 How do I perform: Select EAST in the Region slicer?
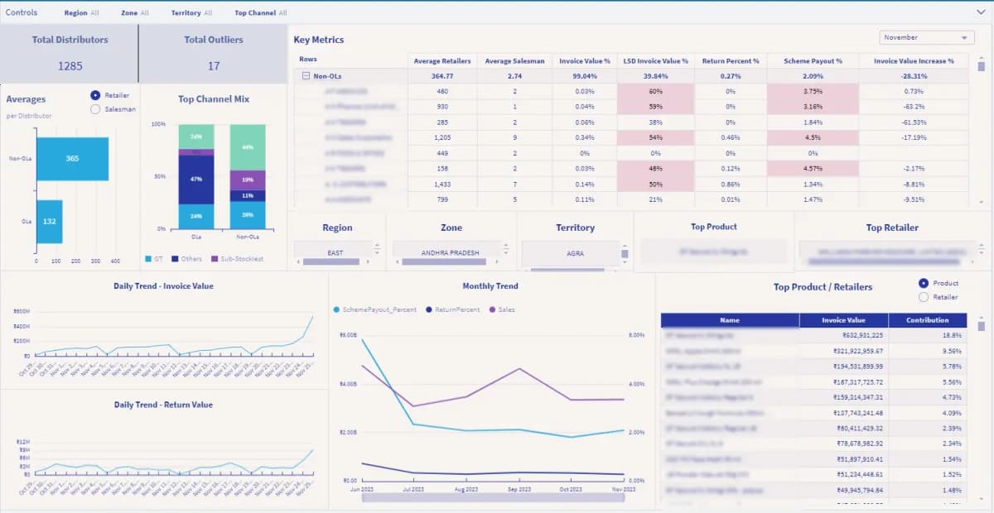335,252
